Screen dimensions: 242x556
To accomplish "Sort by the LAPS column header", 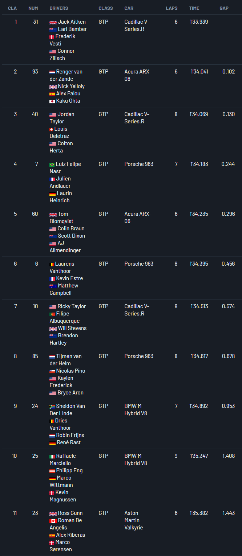I will click(x=172, y=8).
